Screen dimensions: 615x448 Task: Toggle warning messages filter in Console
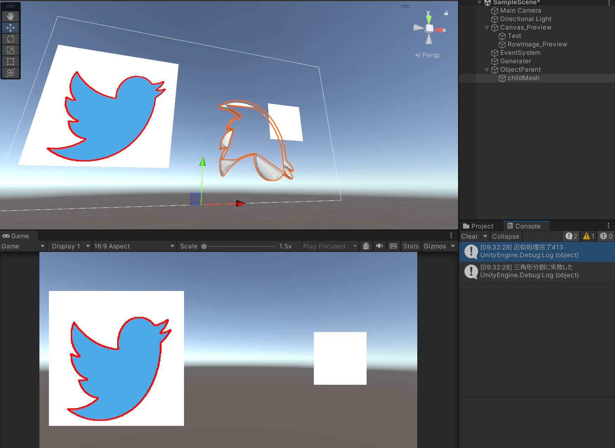[589, 236]
